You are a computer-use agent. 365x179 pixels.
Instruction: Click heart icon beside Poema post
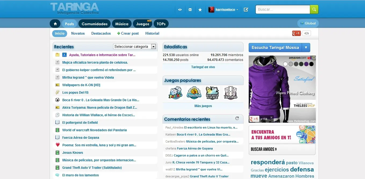click(x=57, y=145)
